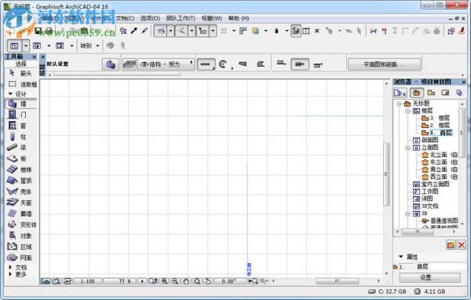Select the Curtain Wall (幕墙) tool
The image size is (471, 300).
(20, 214)
